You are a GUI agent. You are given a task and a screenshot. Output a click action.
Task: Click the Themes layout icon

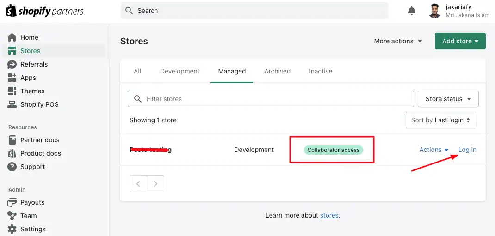click(12, 91)
